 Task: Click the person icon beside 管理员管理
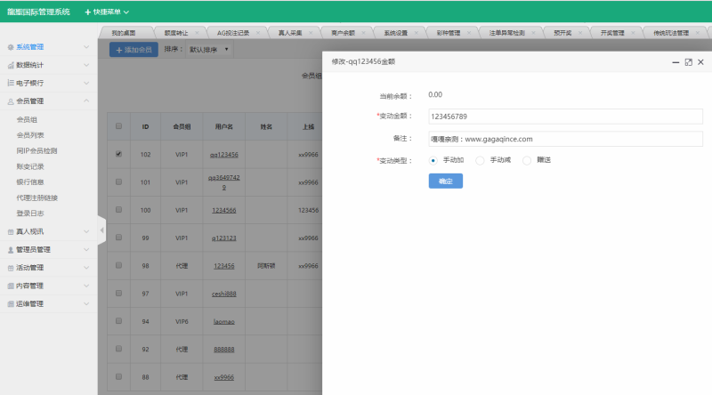click(11, 250)
